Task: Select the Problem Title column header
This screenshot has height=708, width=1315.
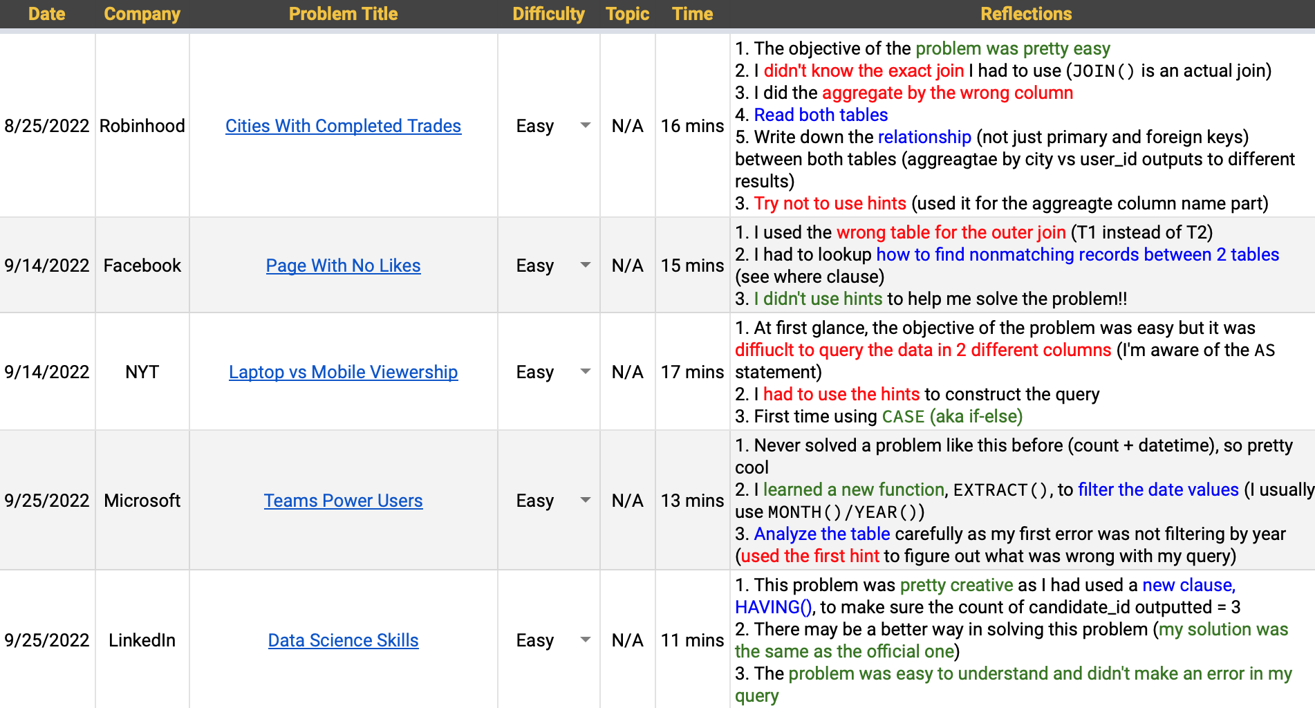Action: 343,14
